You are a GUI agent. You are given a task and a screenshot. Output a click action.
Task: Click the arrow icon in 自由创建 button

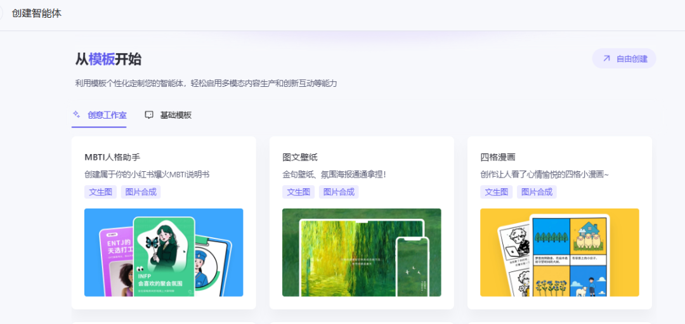click(x=606, y=58)
